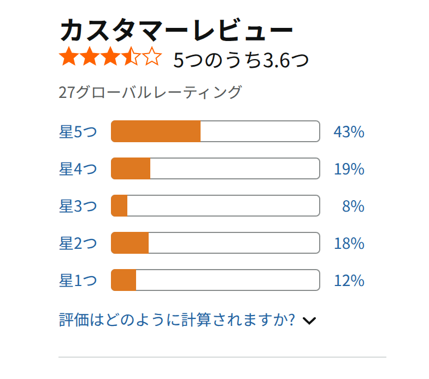Click the half-filled fourth rating star
Image resolution: width=429 pixels, height=379 pixels.
(x=131, y=56)
